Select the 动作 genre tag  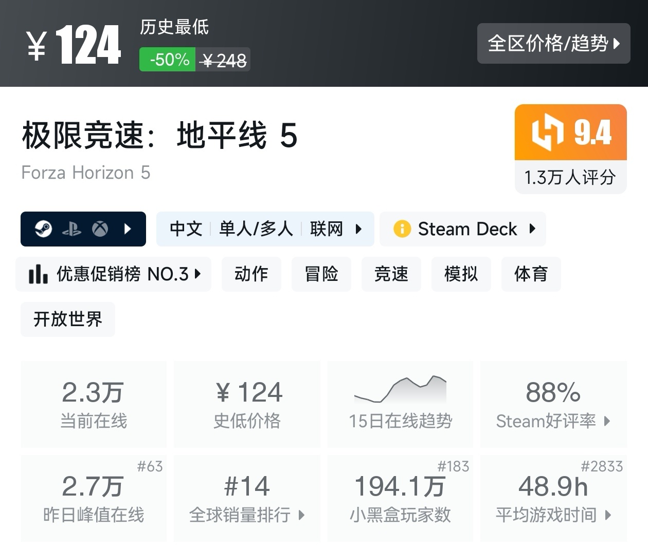251,274
